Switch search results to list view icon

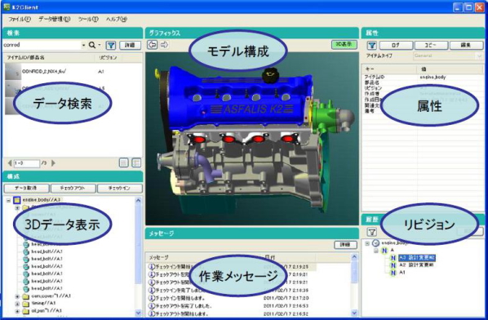coord(123,162)
